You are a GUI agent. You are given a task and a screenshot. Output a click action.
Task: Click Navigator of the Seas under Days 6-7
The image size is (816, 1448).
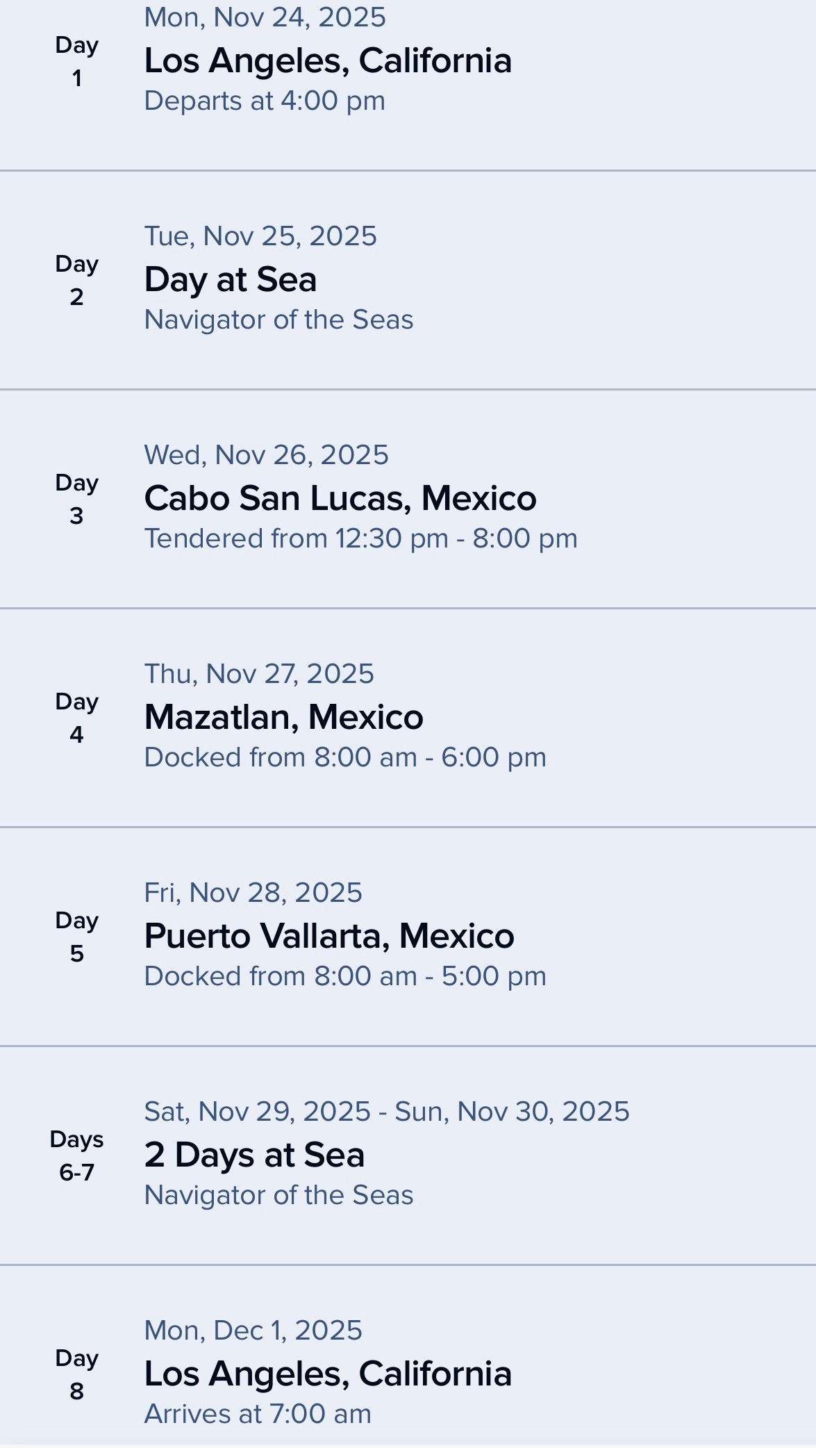pyautogui.click(x=278, y=1195)
